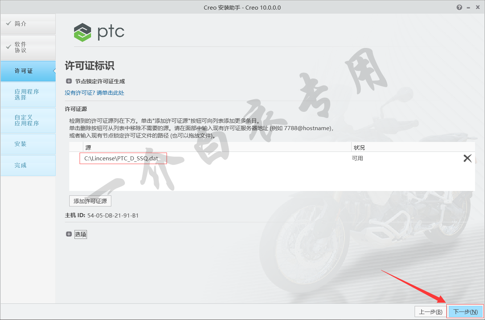The width and height of the screenshot is (485, 320).
Task: Click the 状况 column header
Action: (413, 147)
